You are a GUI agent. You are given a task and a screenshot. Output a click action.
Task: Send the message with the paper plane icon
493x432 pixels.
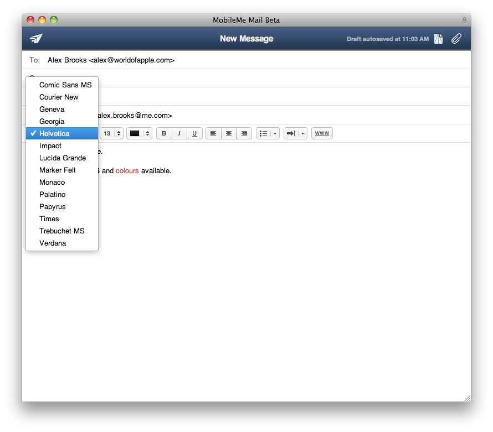[x=36, y=38]
